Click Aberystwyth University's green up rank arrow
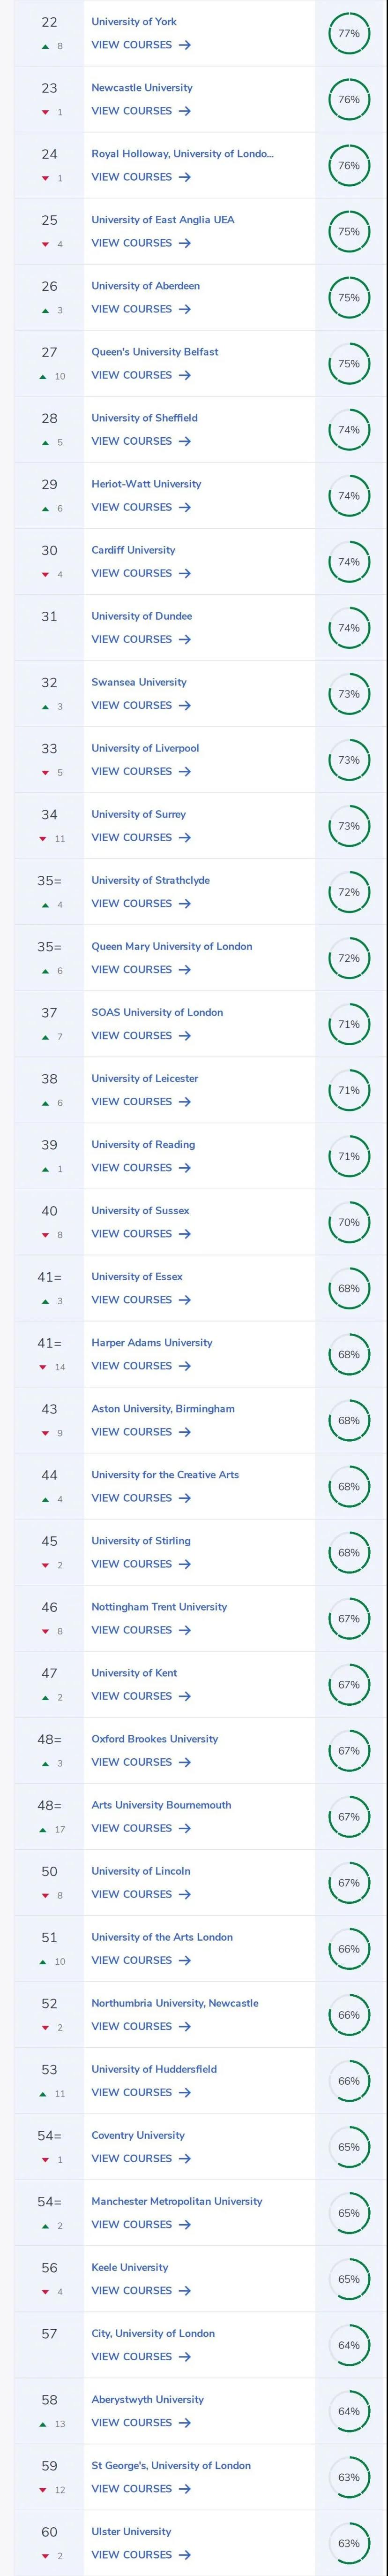The image size is (388, 2576). 43,2424
